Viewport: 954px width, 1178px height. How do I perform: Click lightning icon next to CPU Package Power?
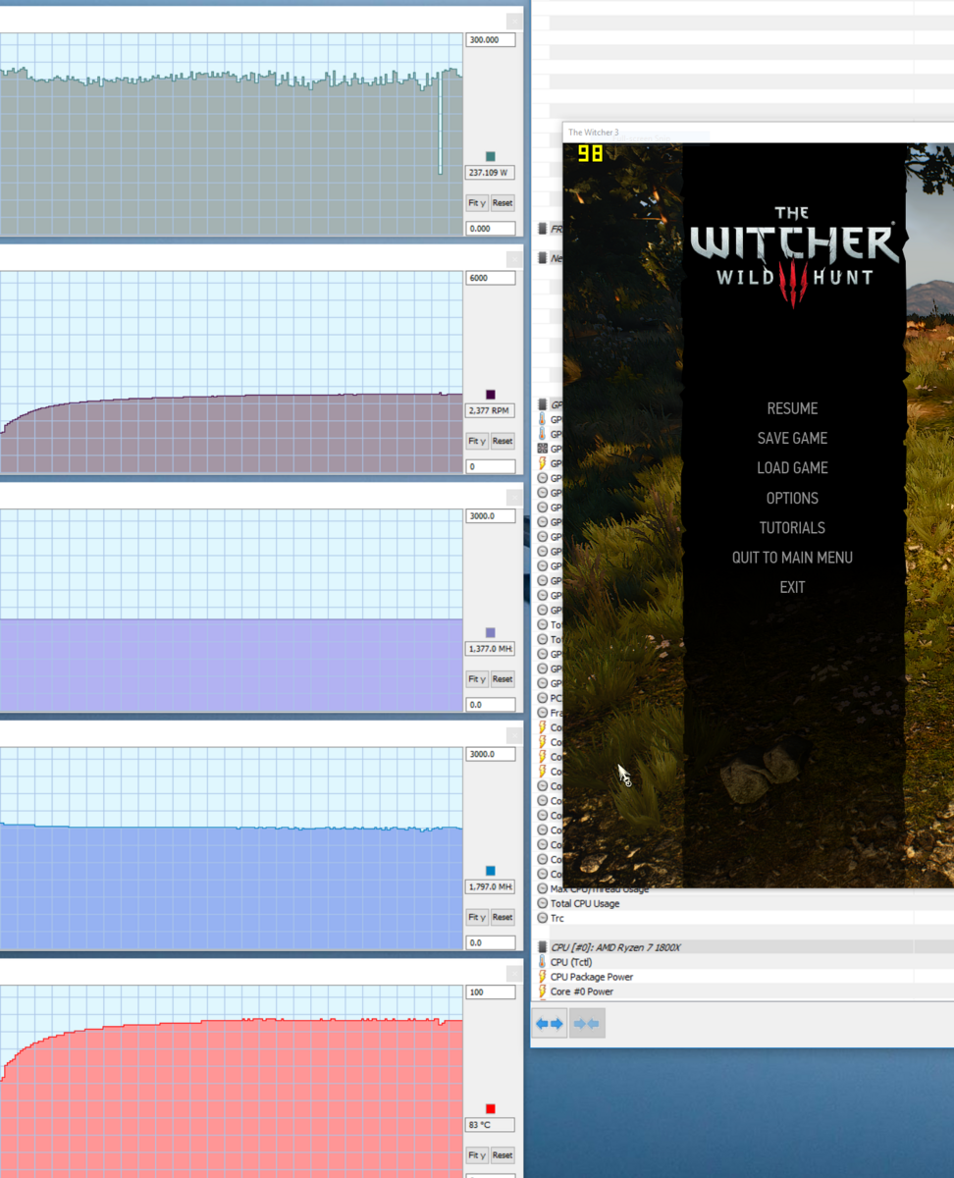coord(543,977)
